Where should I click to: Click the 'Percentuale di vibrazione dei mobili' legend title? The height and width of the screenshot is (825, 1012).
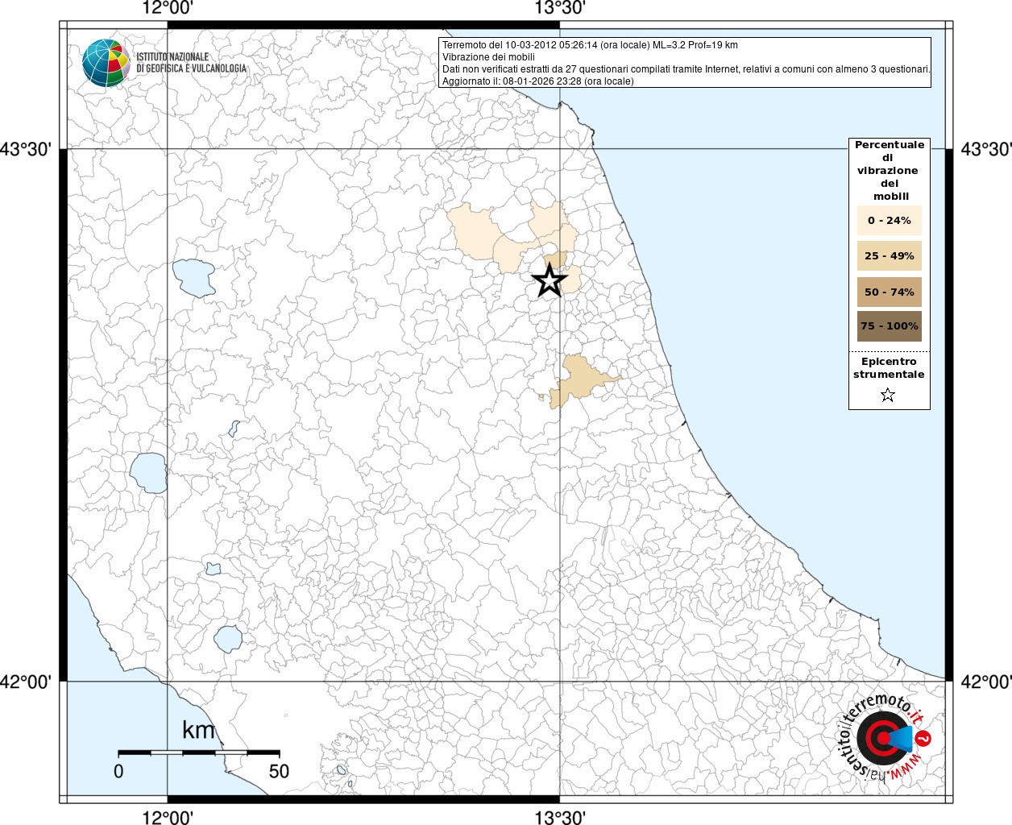click(889, 170)
